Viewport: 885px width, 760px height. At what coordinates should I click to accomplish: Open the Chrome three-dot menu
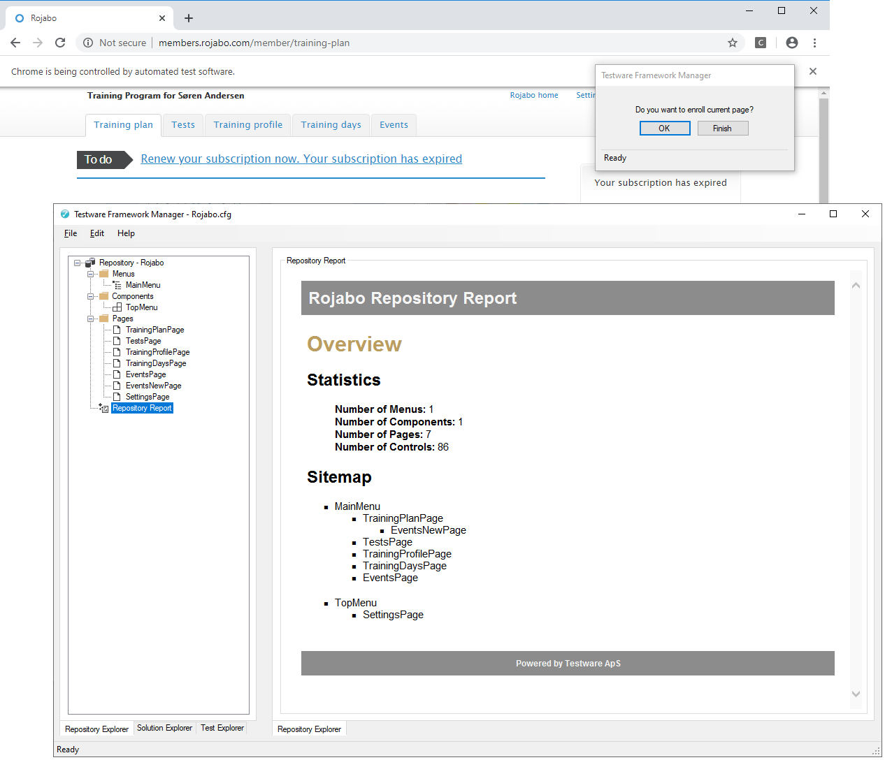coord(814,43)
